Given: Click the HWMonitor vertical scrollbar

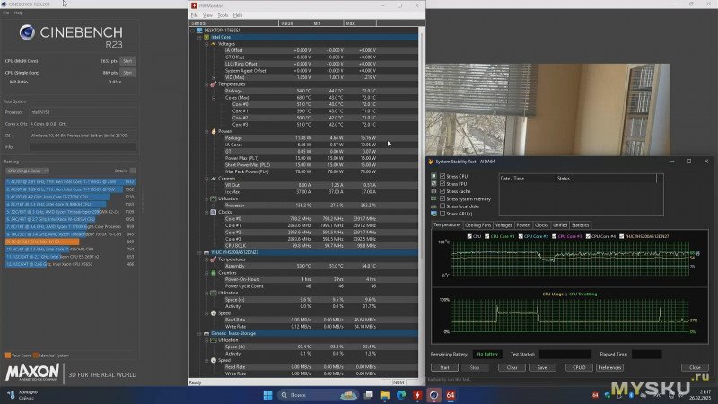Looking at the screenshot, I should tap(421, 202).
